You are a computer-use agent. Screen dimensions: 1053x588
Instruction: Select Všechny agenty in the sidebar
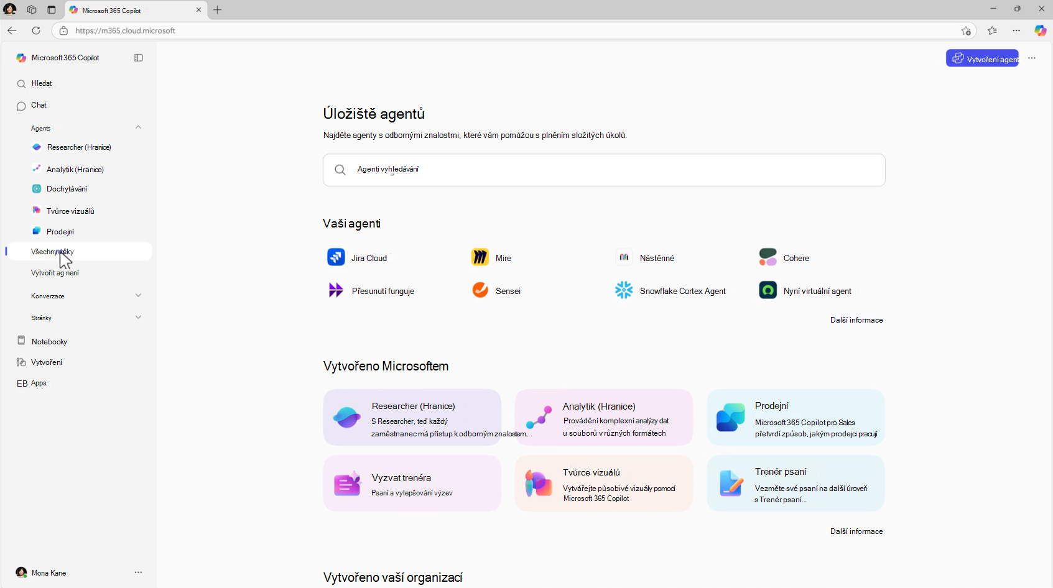pos(79,251)
